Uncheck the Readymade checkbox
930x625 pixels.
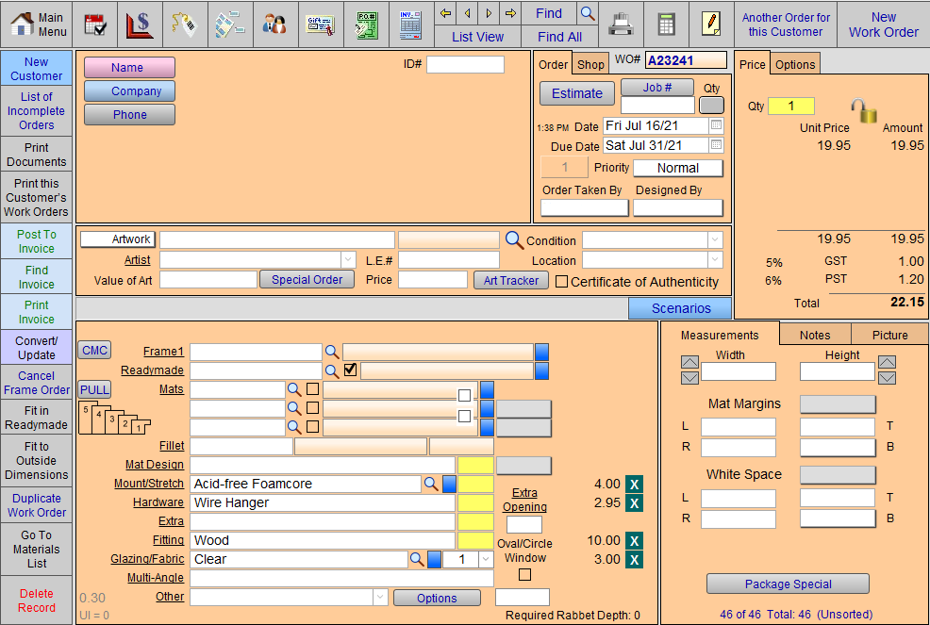click(350, 370)
